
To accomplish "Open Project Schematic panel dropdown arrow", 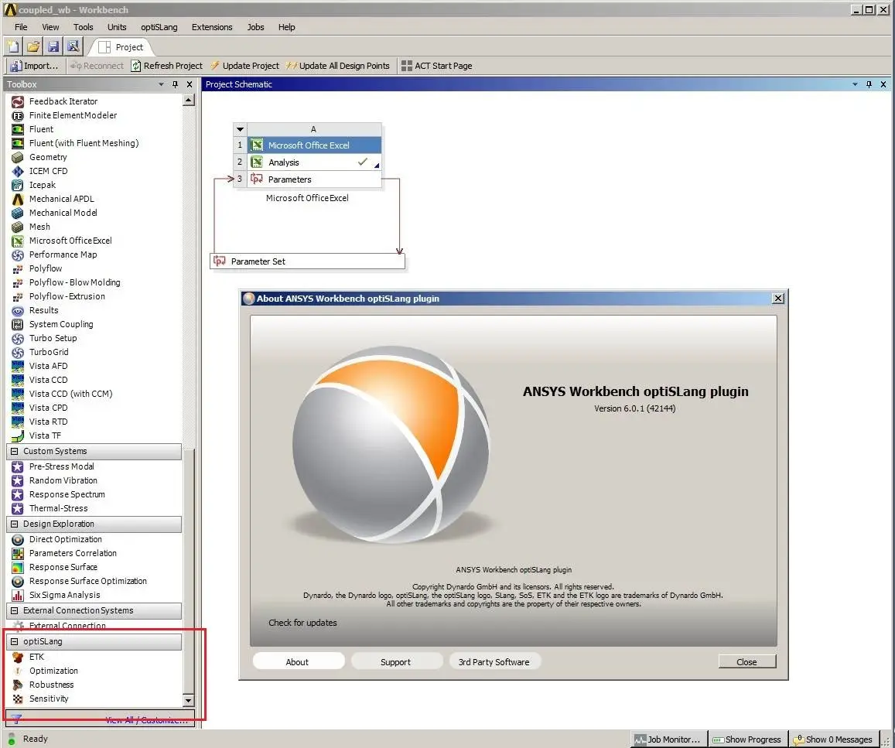I will (x=855, y=84).
